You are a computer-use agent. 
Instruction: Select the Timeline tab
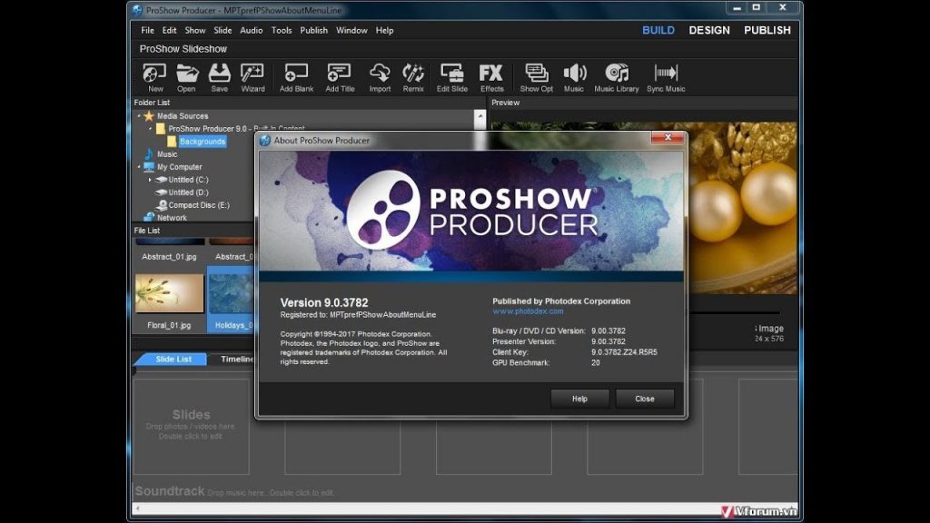coord(236,359)
